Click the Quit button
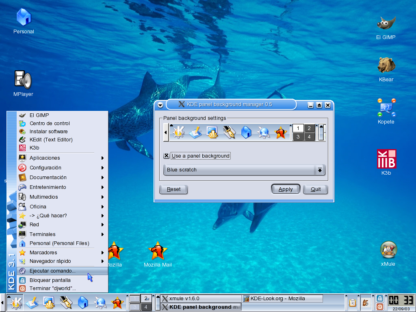Viewport: 416px width, 312px height. click(316, 189)
